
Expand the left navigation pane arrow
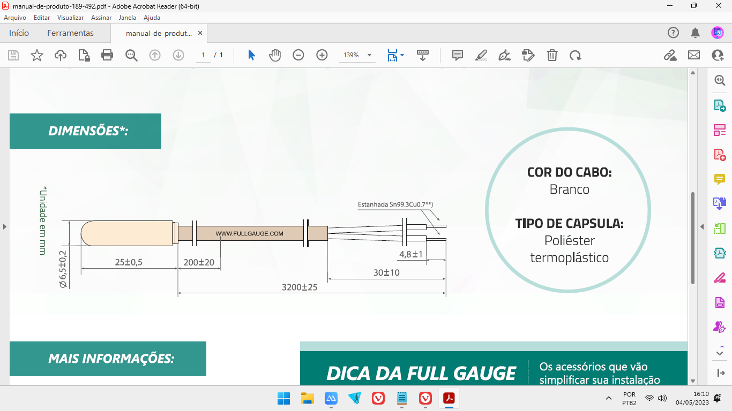click(x=4, y=227)
